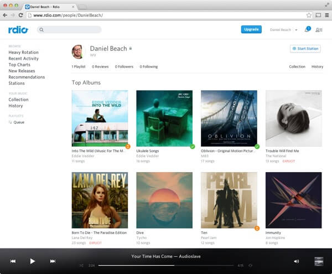Image resolution: width=332 pixels, height=274 pixels.
Task: Reload the page with refresh icon
Action: pyautogui.click(x=20, y=15)
